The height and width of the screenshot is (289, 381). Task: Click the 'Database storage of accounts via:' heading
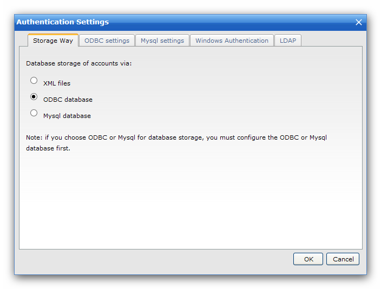point(78,63)
